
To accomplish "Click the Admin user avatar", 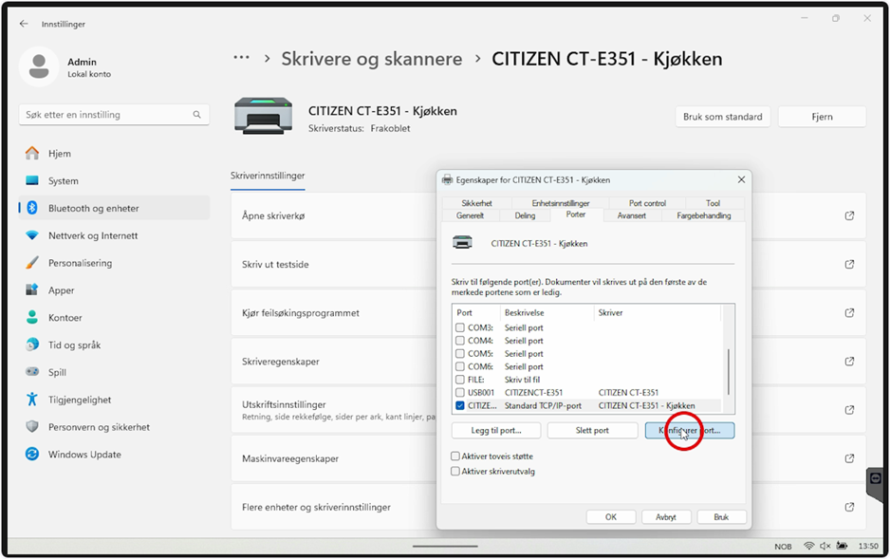I will click(x=39, y=67).
